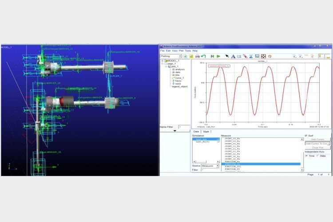Click the red X delete page icon

pyautogui.click(x=312, y=56)
